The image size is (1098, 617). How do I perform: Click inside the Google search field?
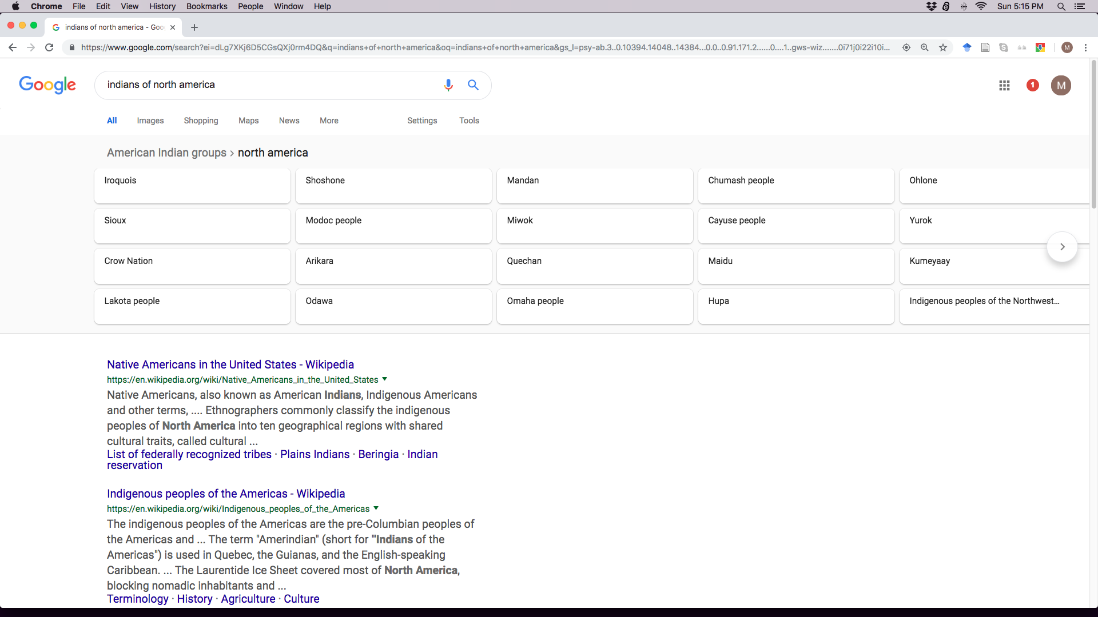coord(269,85)
